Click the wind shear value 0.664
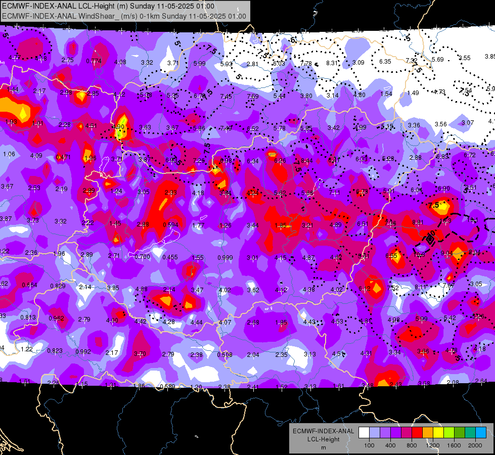 [29, 285]
